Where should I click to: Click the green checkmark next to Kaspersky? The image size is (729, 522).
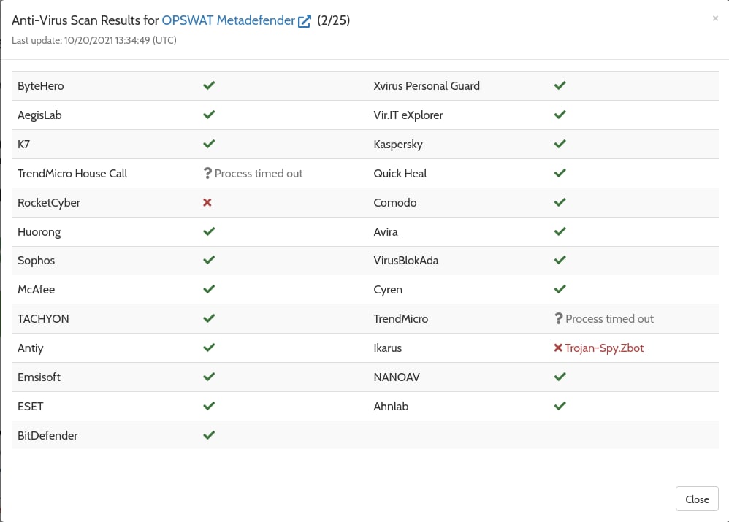560,144
